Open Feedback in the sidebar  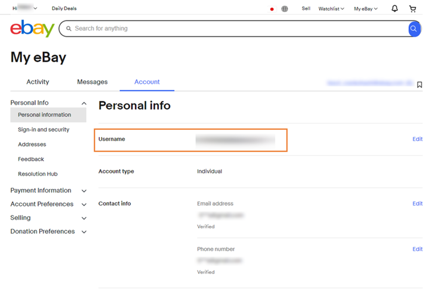point(31,159)
